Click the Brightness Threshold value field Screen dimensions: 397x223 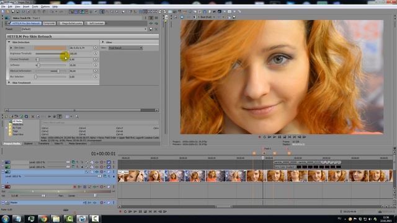(81, 54)
